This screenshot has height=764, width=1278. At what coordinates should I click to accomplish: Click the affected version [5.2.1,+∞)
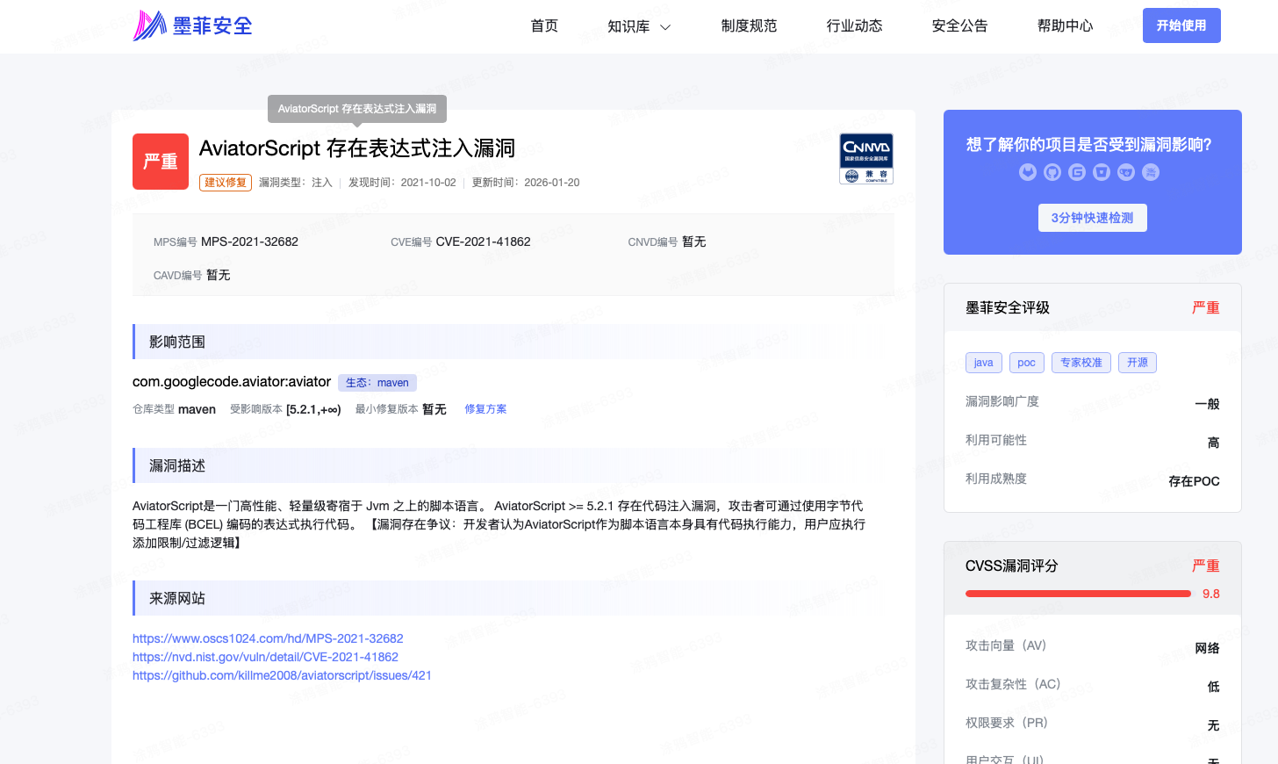point(313,409)
